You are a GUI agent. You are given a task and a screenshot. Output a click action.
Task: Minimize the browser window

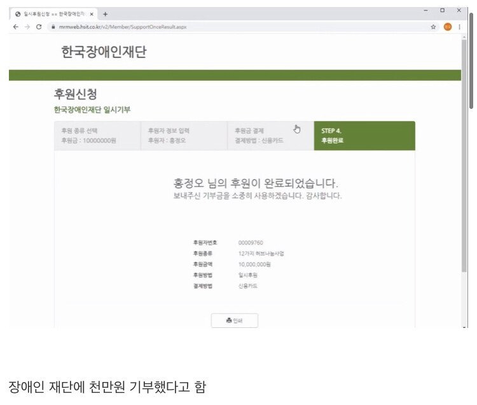point(426,10)
